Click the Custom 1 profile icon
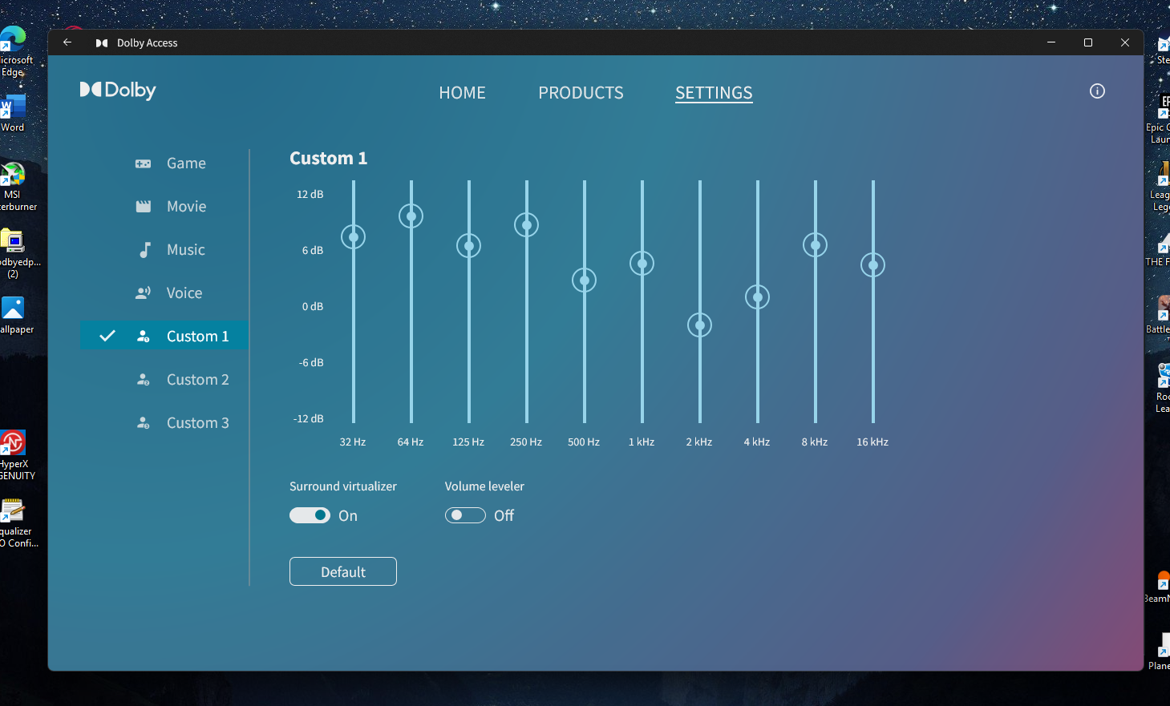The height and width of the screenshot is (706, 1170). 144,337
